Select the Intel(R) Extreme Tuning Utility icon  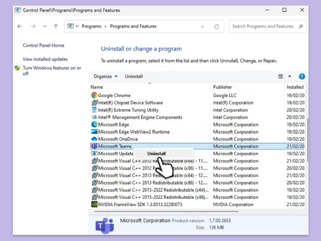[x=94, y=110]
